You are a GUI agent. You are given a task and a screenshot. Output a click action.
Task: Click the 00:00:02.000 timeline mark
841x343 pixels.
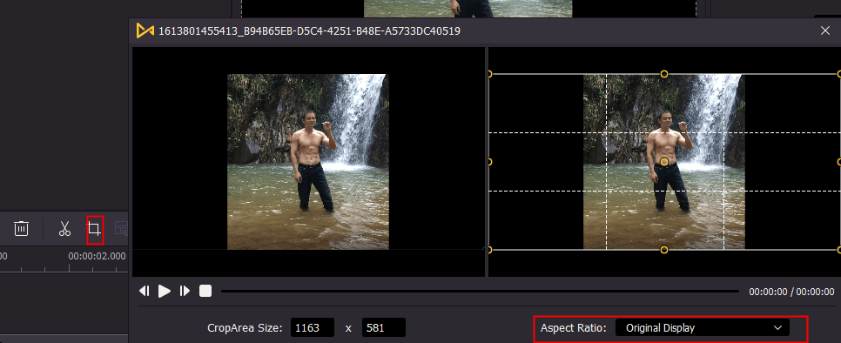pyautogui.click(x=98, y=256)
